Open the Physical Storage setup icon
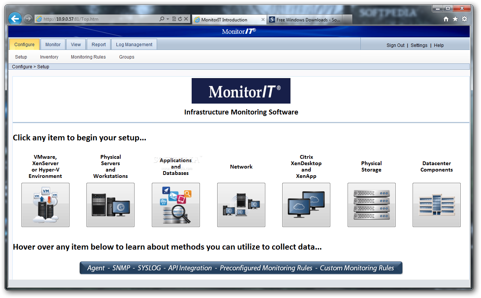Image resolution: width=481 pixels, height=298 pixels. pyautogui.click(x=372, y=205)
